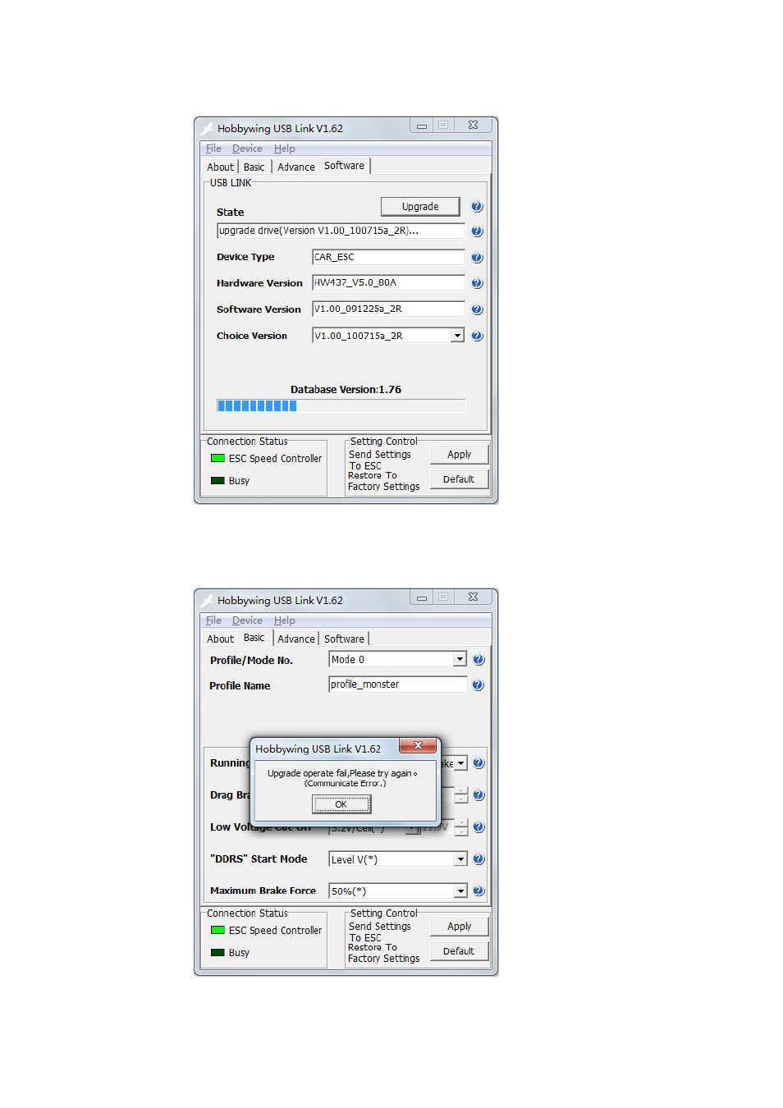Click Default in the upgrade-progress window

[459, 479]
